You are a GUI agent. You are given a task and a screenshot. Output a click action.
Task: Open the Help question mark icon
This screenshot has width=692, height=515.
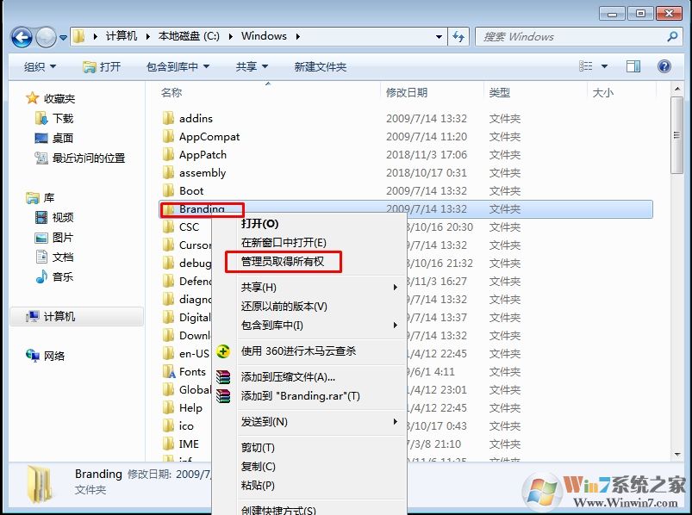[x=663, y=66]
